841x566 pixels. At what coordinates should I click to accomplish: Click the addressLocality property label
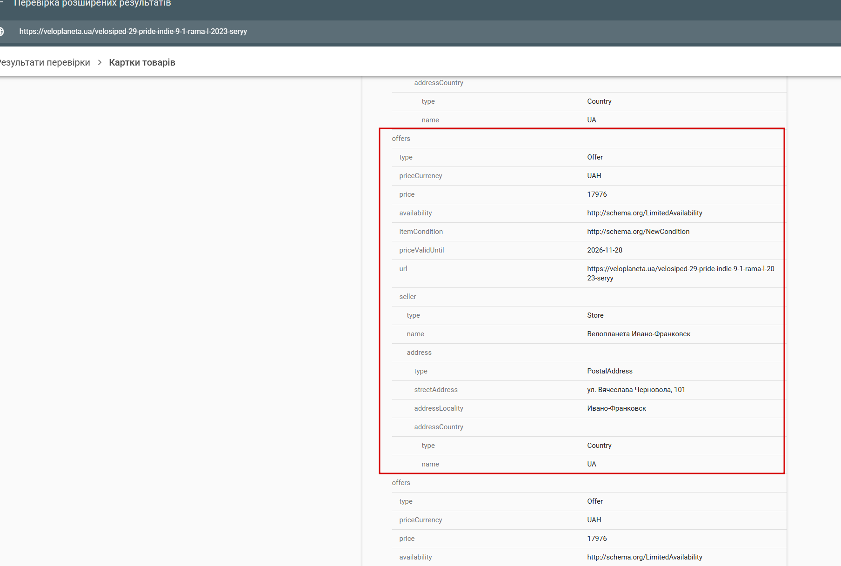pos(439,408)
